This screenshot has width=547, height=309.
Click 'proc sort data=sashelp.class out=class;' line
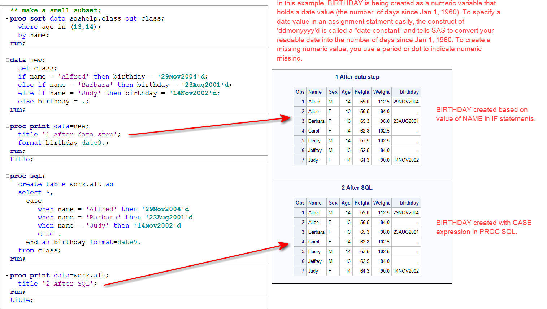pos(87,18)
